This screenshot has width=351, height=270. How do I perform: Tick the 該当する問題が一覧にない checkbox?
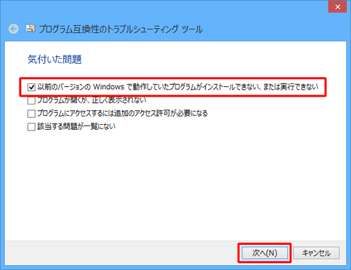click(32, 127)
